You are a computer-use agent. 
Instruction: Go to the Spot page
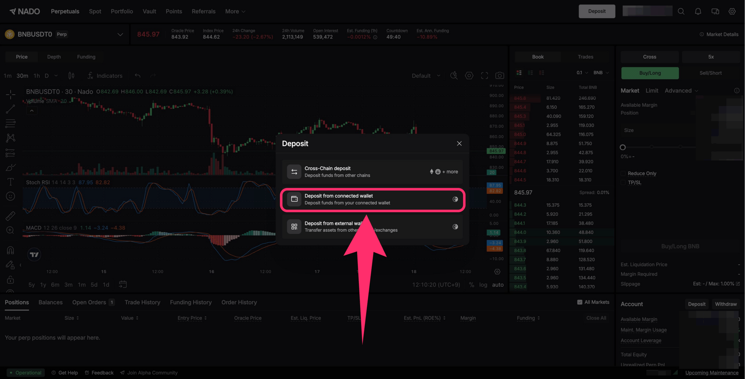coord(95,11)
